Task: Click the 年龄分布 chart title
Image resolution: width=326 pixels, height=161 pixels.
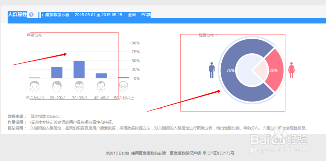Action: (x=36, y=35)
